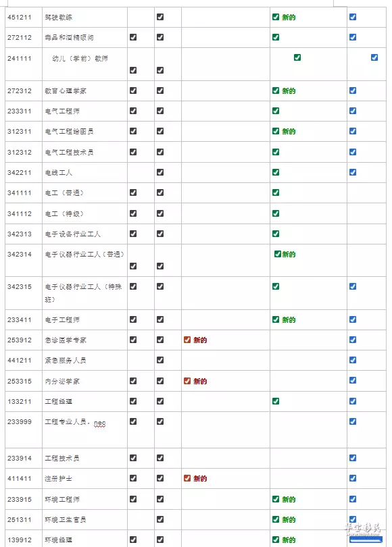Toggle the green checkbox in row 233915
The image size is (392, 547).
pyautogui.click(x=275, y=499)
